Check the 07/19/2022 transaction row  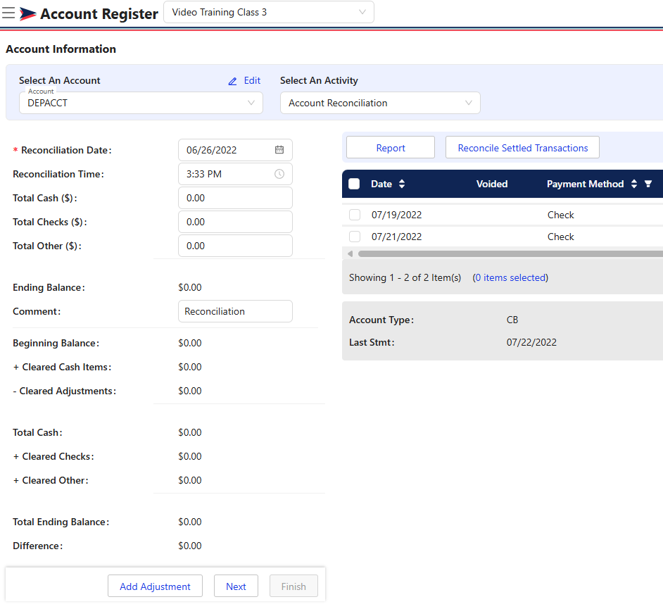tap(355, 215)
